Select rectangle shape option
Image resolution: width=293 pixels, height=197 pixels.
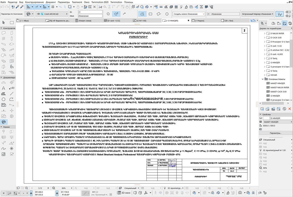(x=150, y=14)
